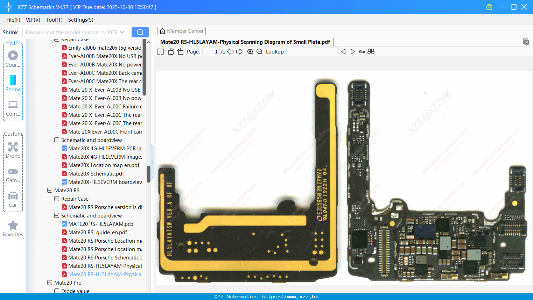Open Mate20X Schematic.pdf
Image resolution: width=533 pixels, height=300 pixels.
pyautogui.click(x=96, y=173)
